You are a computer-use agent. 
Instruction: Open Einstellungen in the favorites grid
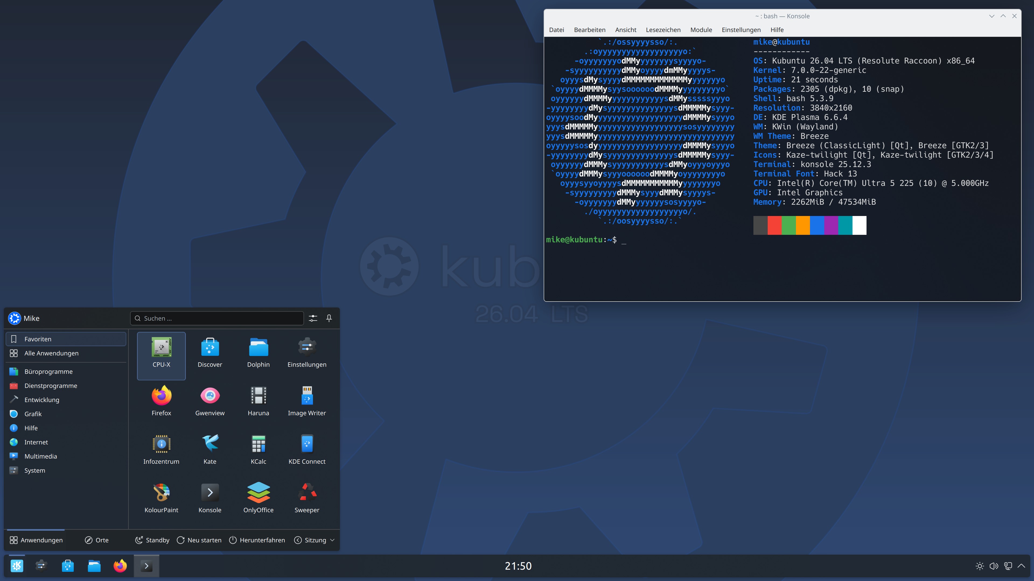(307, 356)
